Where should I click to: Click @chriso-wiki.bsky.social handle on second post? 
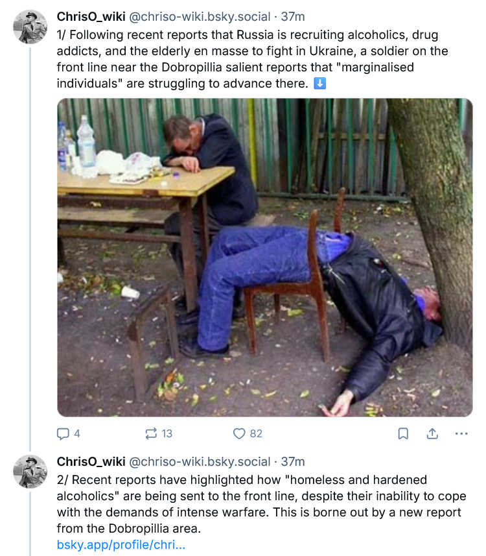pyautogui.click(x=200, y=462)
